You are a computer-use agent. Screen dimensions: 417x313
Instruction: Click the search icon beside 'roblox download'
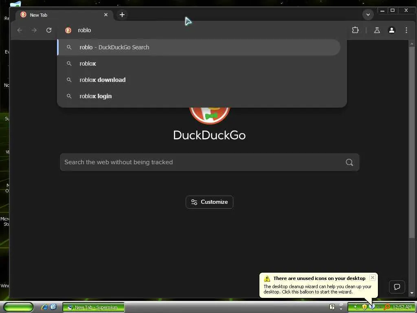tap(69, 80)
